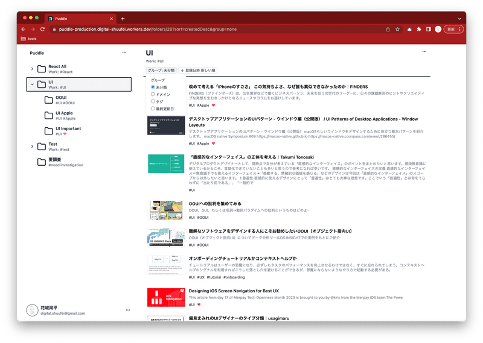The height and width of the screenshot is (343, 483).
Task: Click the UI Apple folder icon
Action: [49, 115]
